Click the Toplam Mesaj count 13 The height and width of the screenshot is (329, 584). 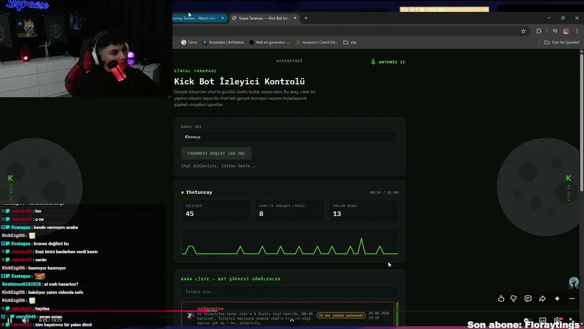pyautogui.click(x=337, y=214)
